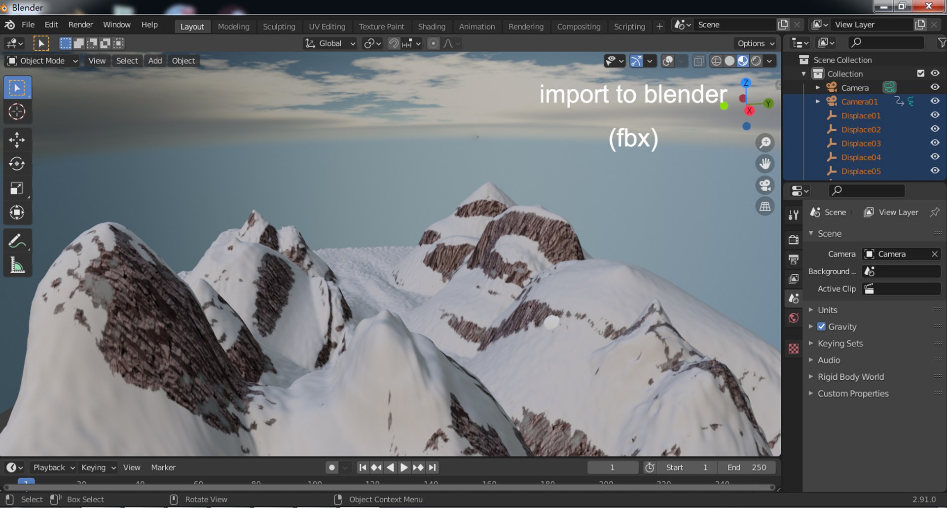Switch to solid viewport shading
This screenshot has width=947, height=508.
(729, 61)
